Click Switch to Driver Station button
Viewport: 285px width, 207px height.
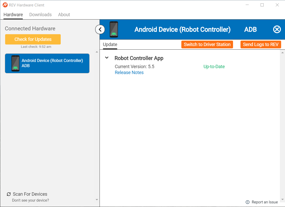[207, 44]
